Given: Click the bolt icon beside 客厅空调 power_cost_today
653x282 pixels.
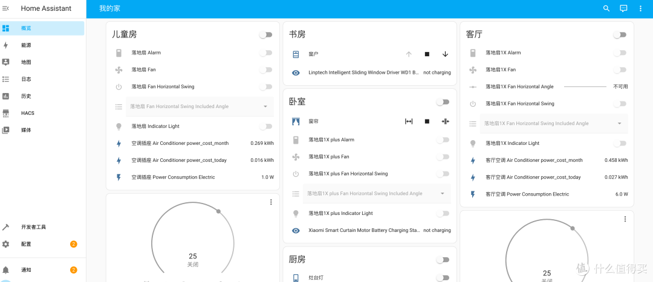Looking at the screenshot, I should point(473,177).
